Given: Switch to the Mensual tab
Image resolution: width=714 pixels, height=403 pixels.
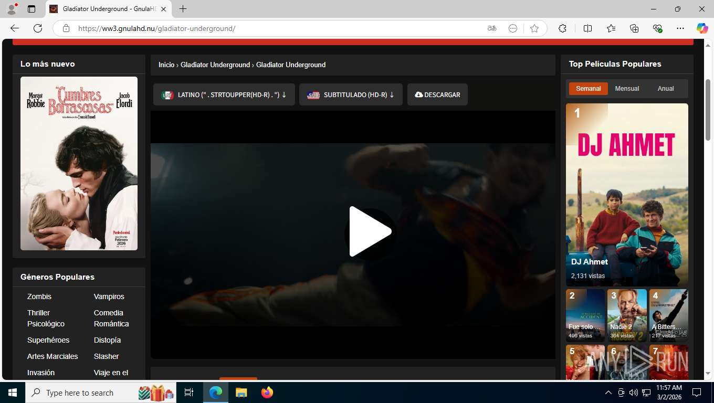Looking at the screenshot, I should [627, 89].
